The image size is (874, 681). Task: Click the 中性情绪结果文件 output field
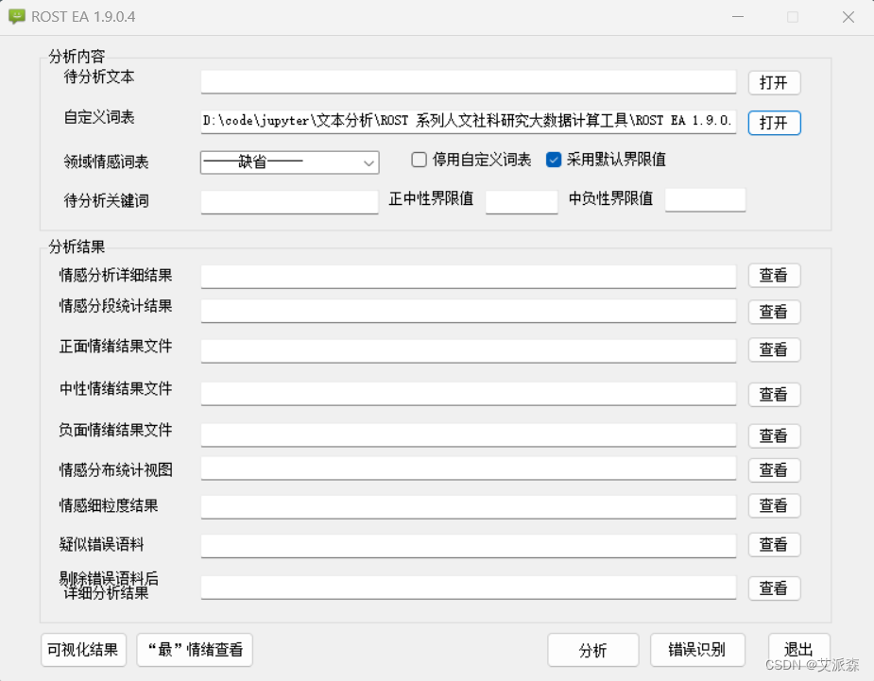pyautogui.click(x=469, y=394)
